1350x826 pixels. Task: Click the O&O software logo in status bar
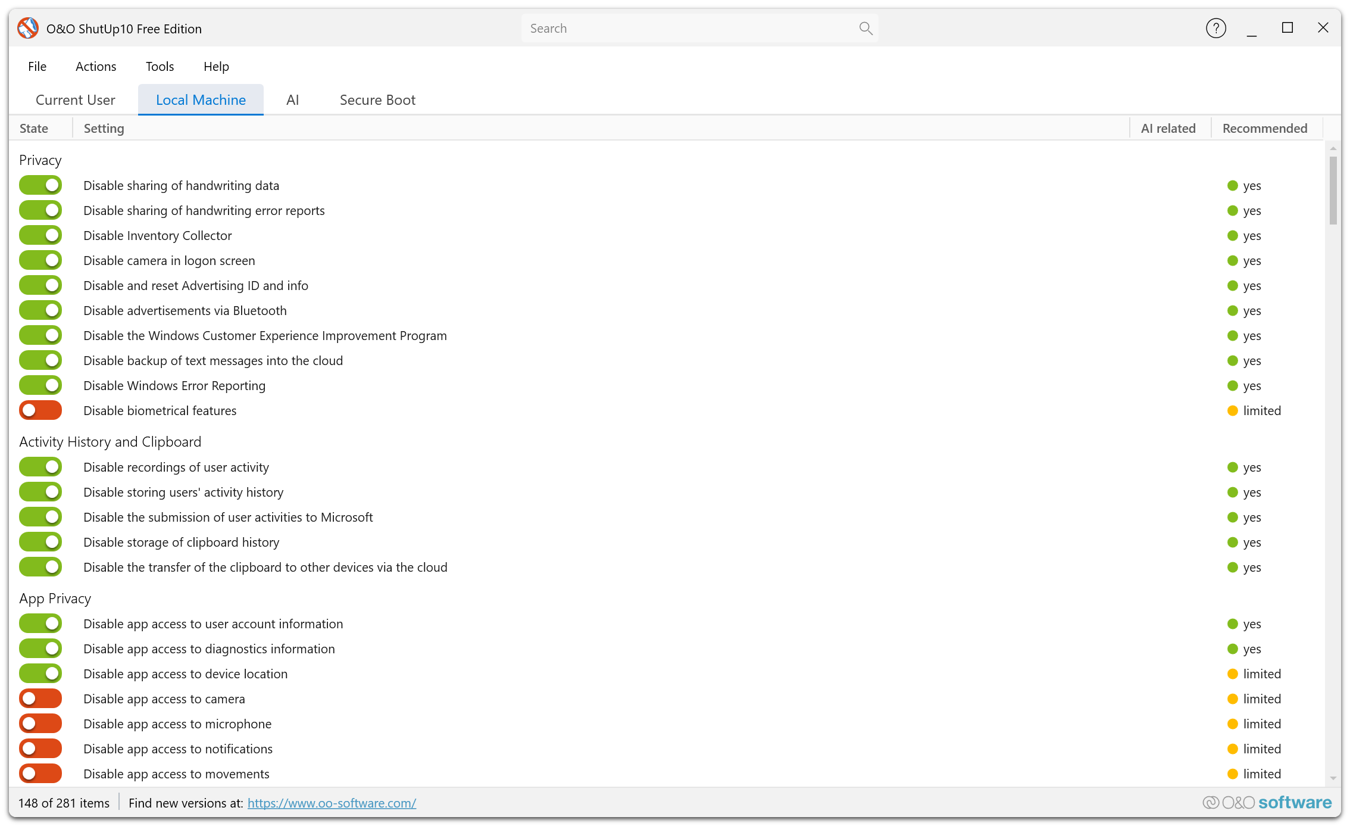[1267, 803]
